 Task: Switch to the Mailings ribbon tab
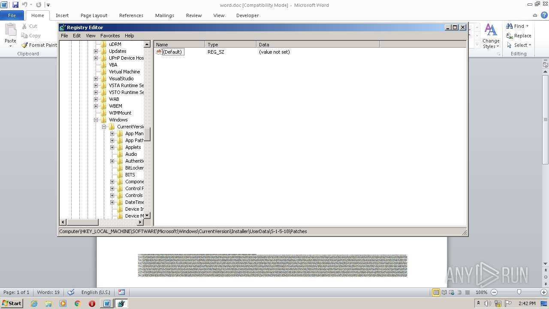tap(165, 15)
